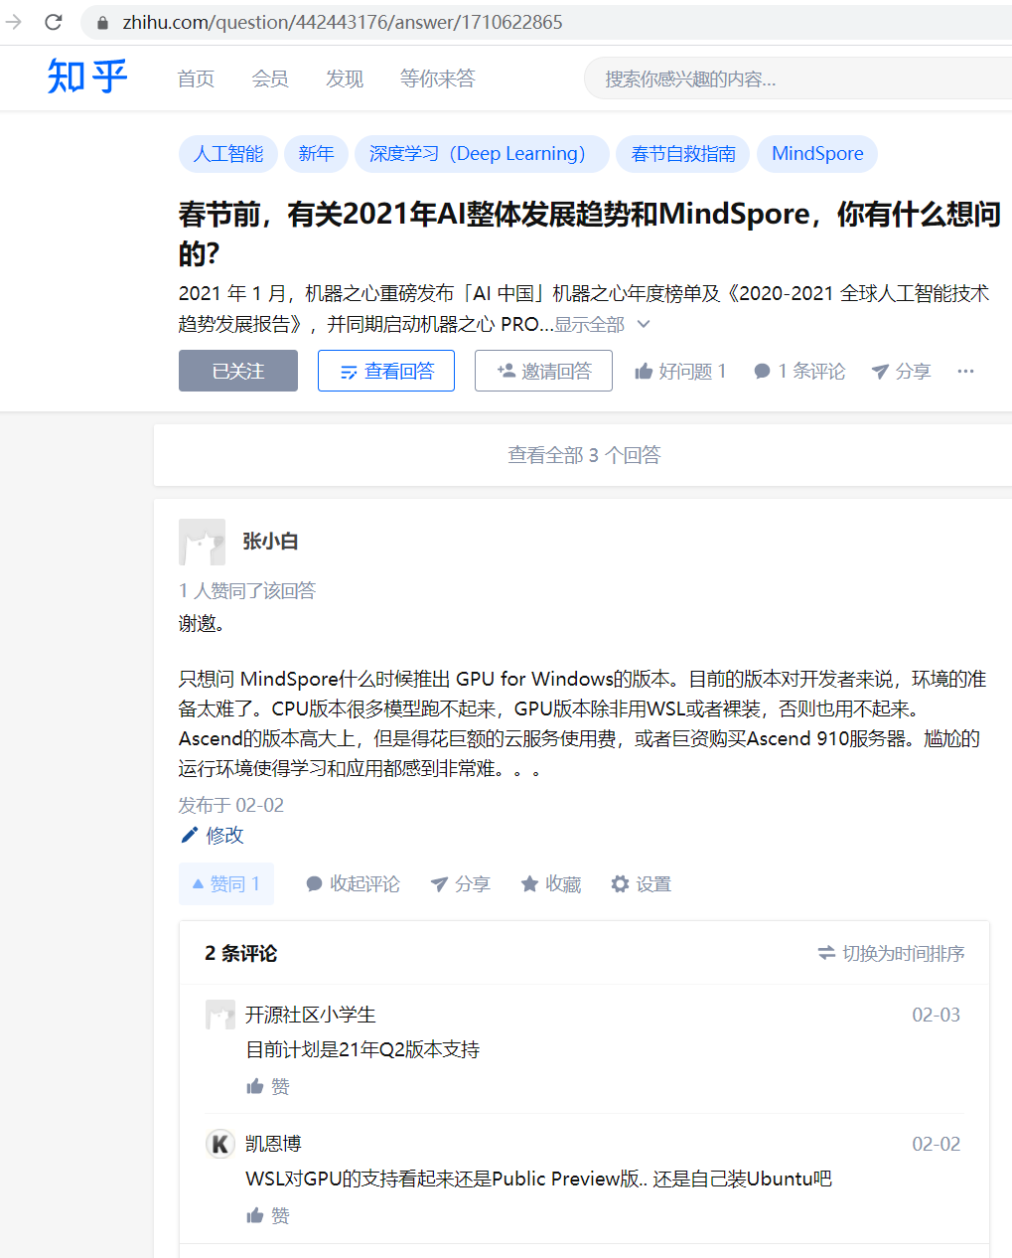Open commenter 开源社区小学生's profile
1012x1258 pixels.
coord(311,1015)
